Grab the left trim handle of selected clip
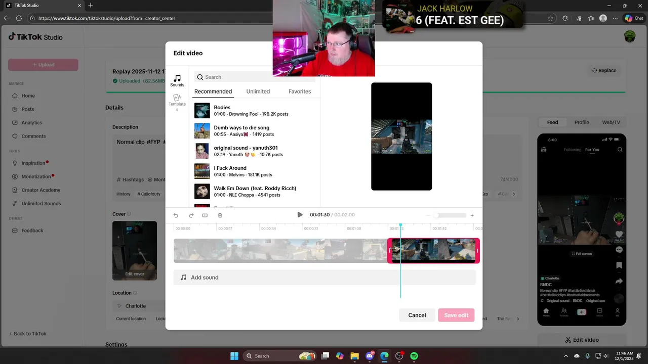Screen dimensions: 648x364 tap(390, 250)
